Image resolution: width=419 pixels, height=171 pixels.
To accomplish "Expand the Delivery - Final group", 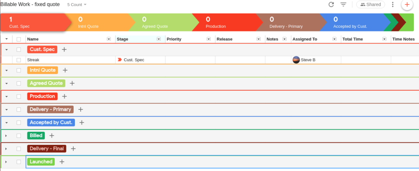I will (x=6, y=149).
